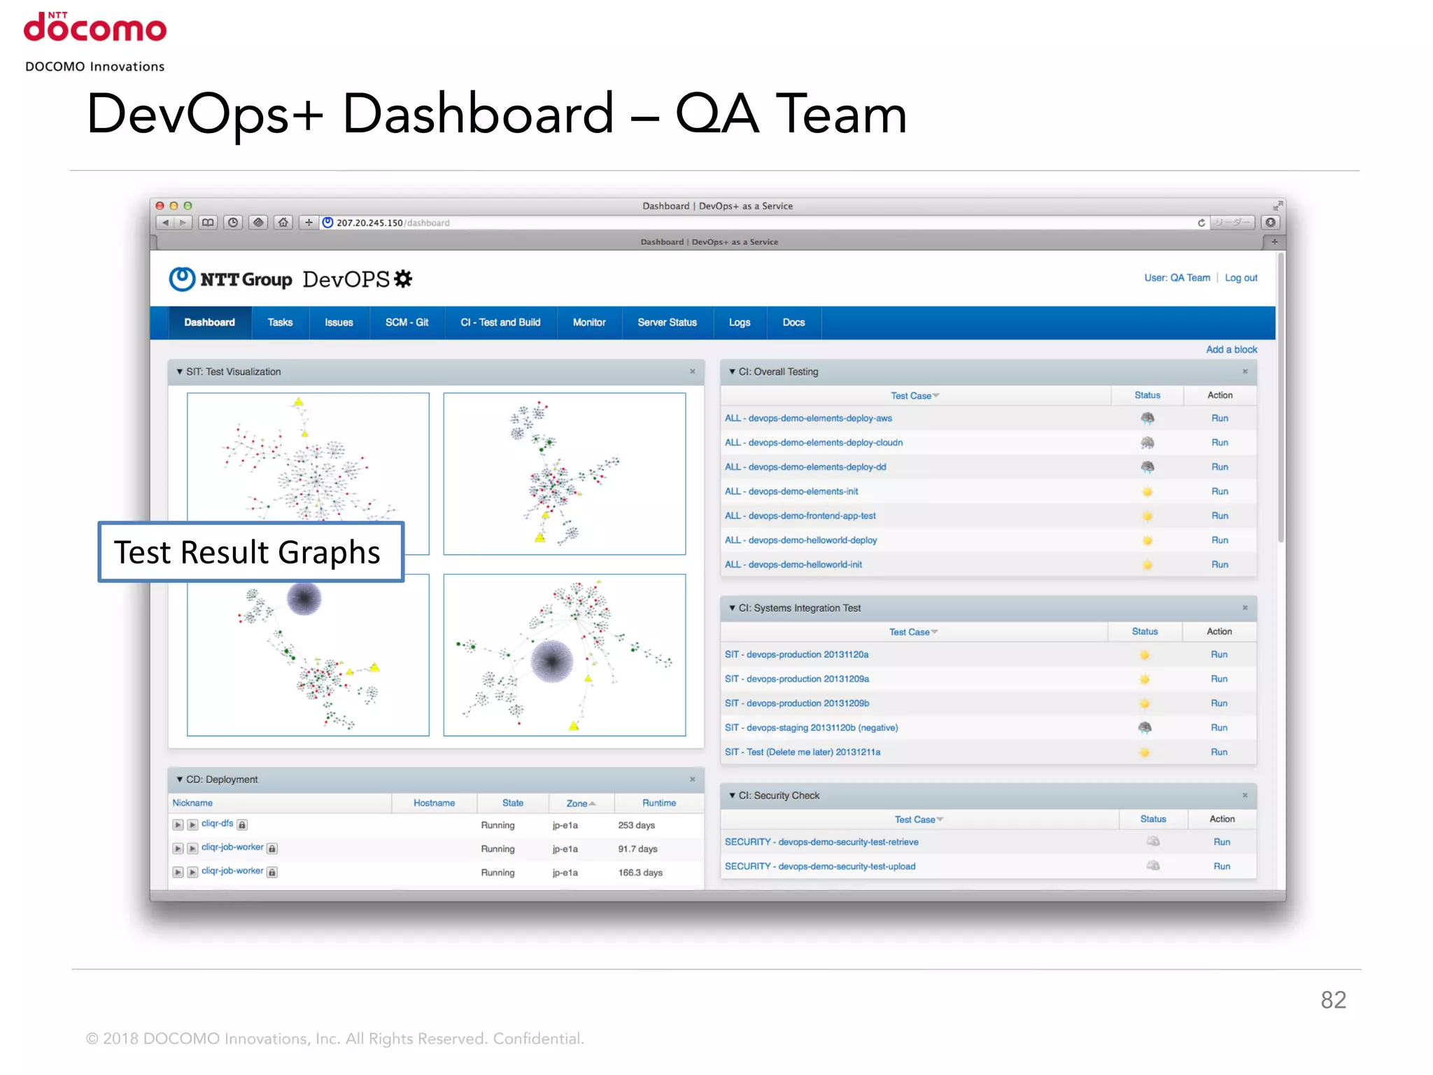Open the SCM - Git tab
Viewport: 1433px width, 1075px height.
(407, 323)
